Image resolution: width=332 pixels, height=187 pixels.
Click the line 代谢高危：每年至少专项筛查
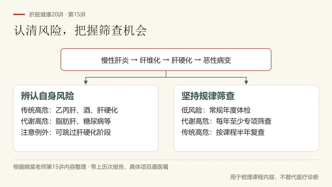(227, 121)
